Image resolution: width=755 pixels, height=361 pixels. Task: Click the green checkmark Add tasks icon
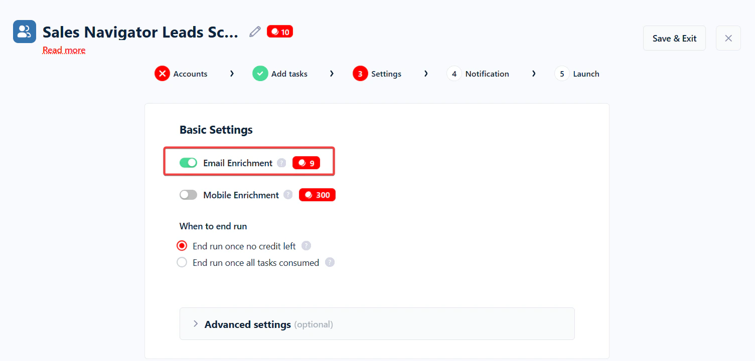coord(260,74)
